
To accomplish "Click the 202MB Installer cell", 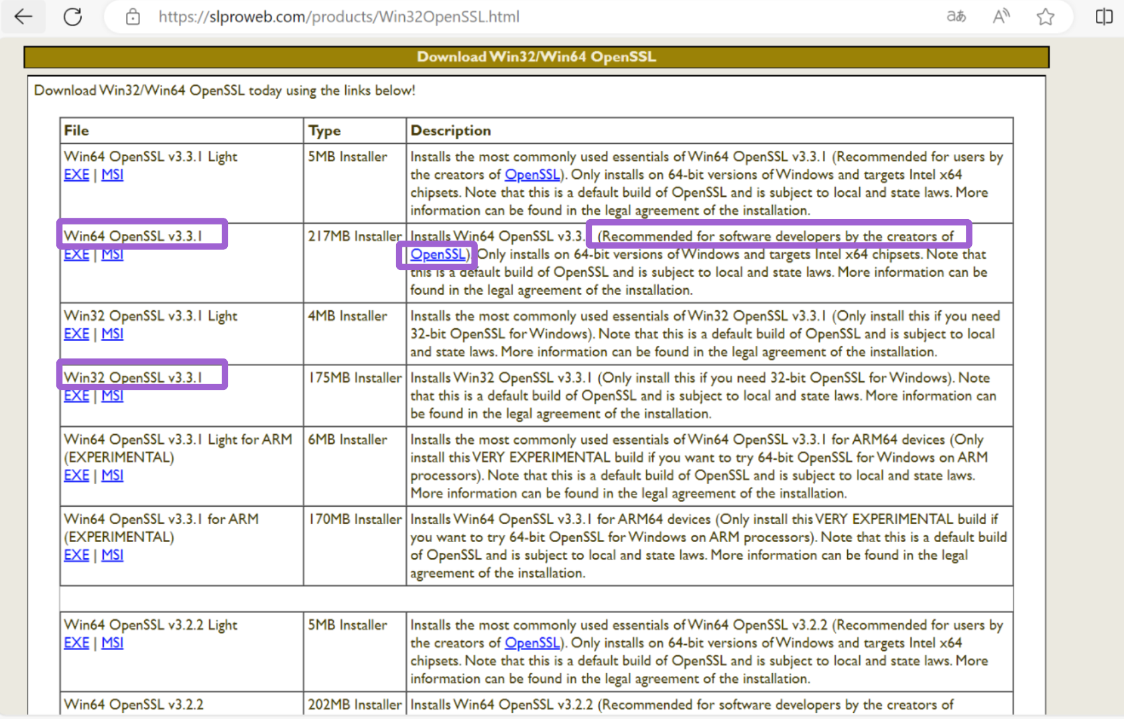I will click(355, 705).
